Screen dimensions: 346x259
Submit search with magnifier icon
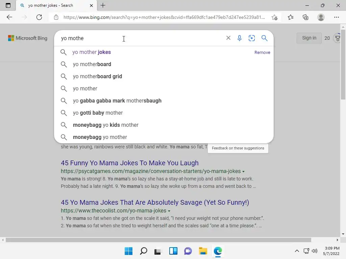pos(264,38)
